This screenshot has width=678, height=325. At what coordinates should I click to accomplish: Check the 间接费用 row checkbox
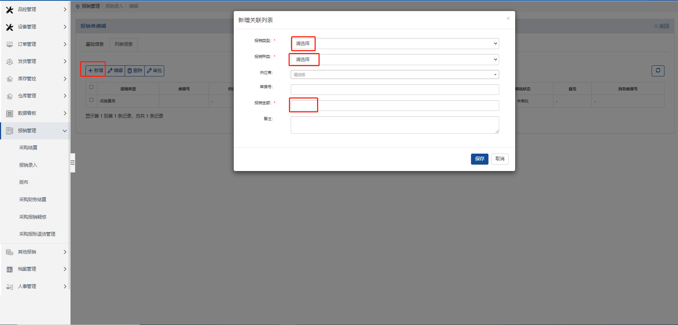pyautogui.click(x=91, y=100)
